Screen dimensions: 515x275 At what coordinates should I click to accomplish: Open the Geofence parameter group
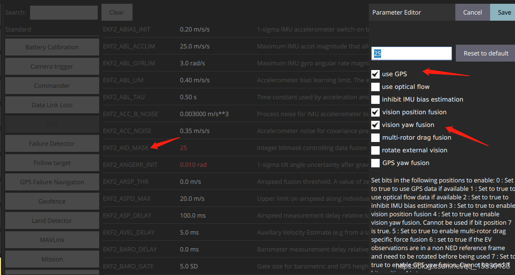[x=52, y=201]
